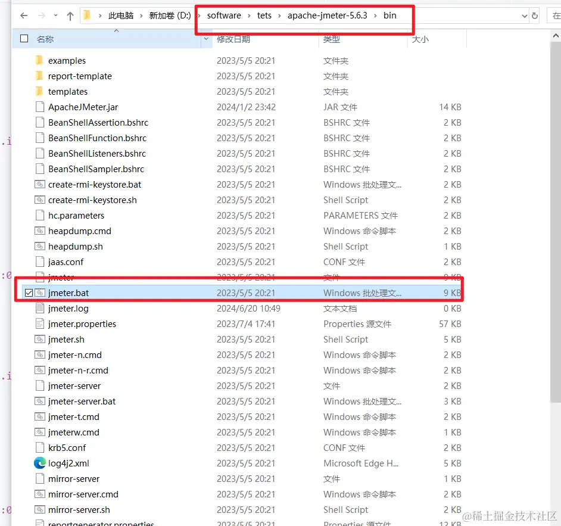Image resolution: width=561 pixels, height=526 pixels.
Task: Select the jmeter-t.cmd script icon
Action: pos(40,416)
